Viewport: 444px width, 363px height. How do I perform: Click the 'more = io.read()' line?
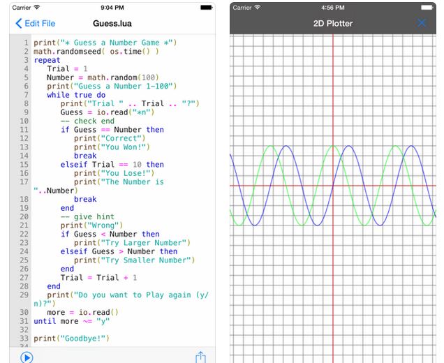(x=82, y=313)
